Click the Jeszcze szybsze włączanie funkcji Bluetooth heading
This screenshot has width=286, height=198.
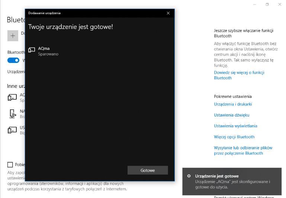244,33
